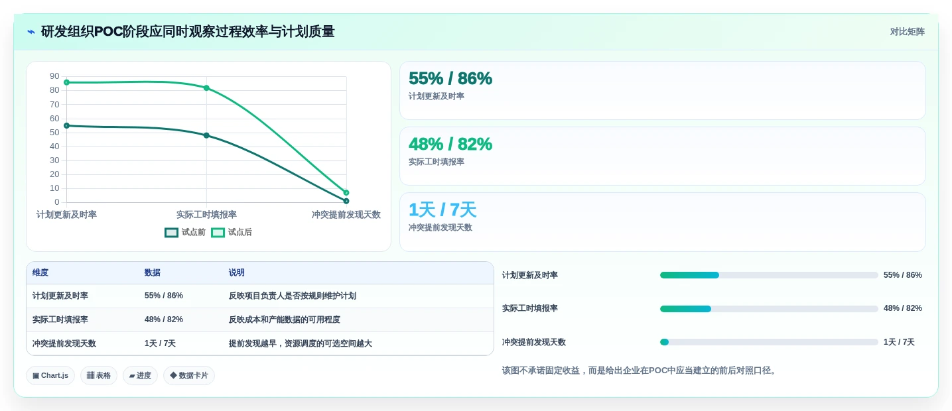The width and height of the screenshot is (952, 411).
Task: Click the y-axis value 90 label
Action: point(54,76)
